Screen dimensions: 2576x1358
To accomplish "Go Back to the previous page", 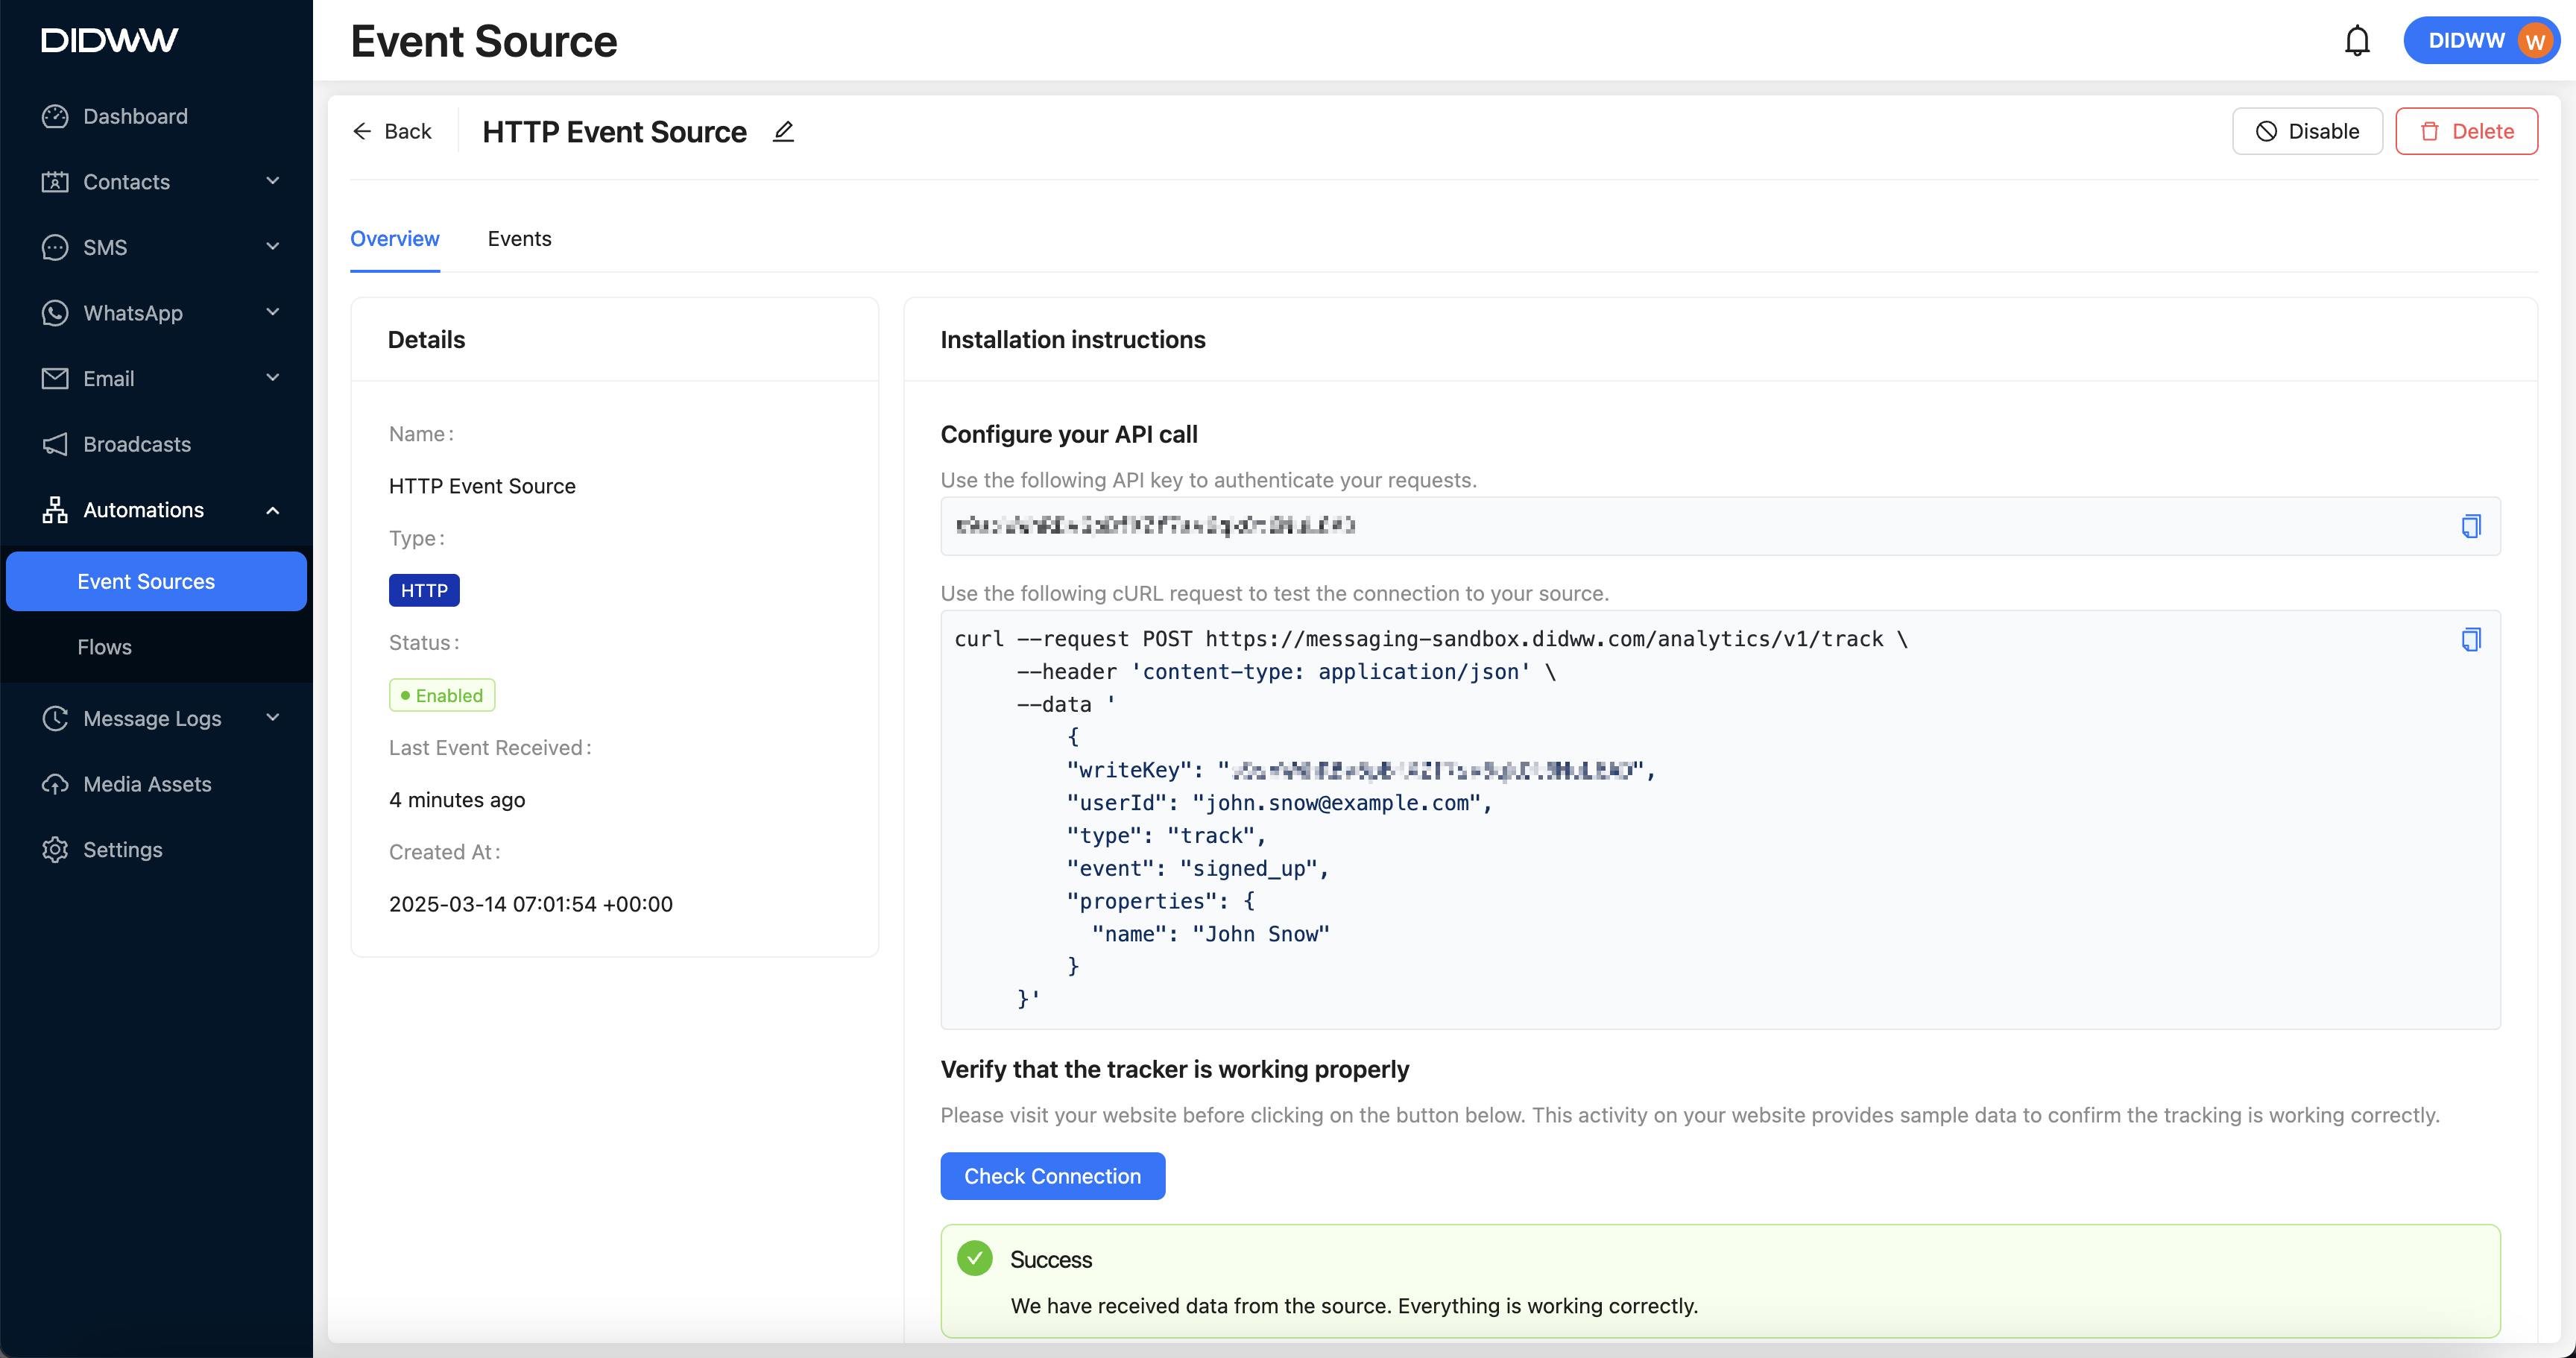I will pos(392,131).
